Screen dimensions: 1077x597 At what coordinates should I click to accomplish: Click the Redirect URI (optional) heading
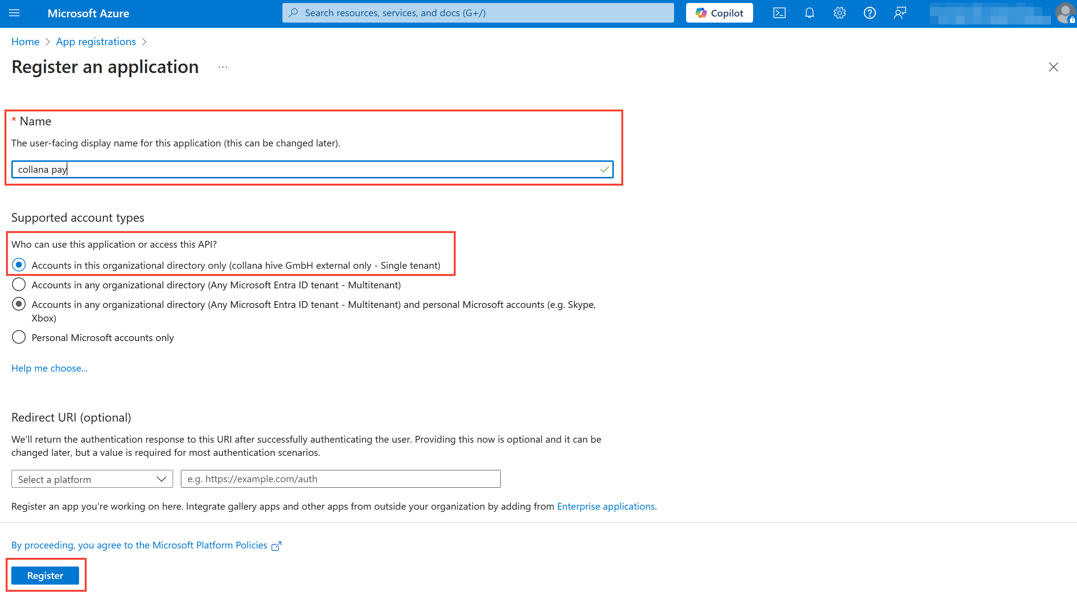pyautogui.click(x=71, y=417)
